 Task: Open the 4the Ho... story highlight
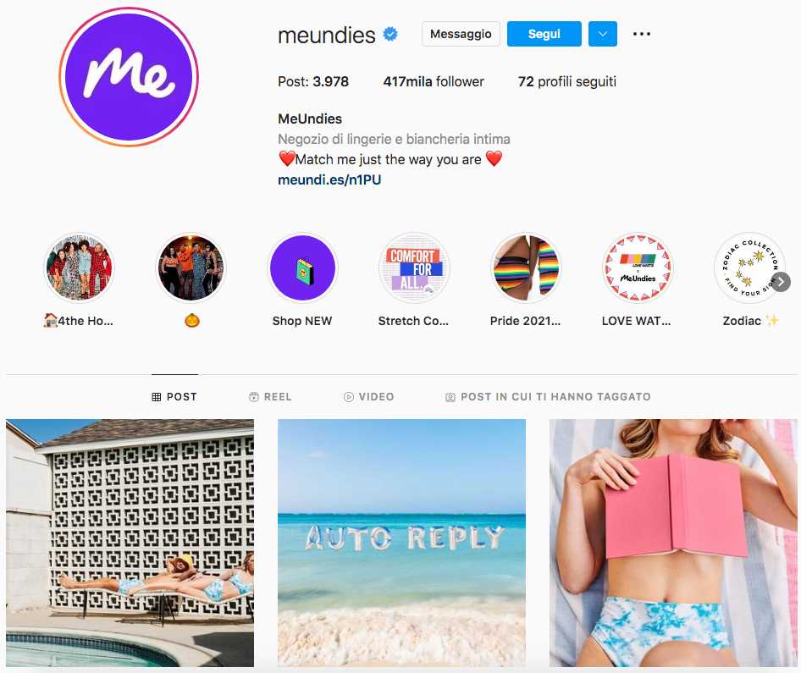[x=80, y=268]
